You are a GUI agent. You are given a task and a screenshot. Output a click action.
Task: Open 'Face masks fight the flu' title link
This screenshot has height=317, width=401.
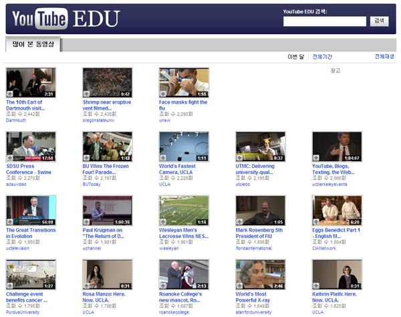[x=183, y=105]
